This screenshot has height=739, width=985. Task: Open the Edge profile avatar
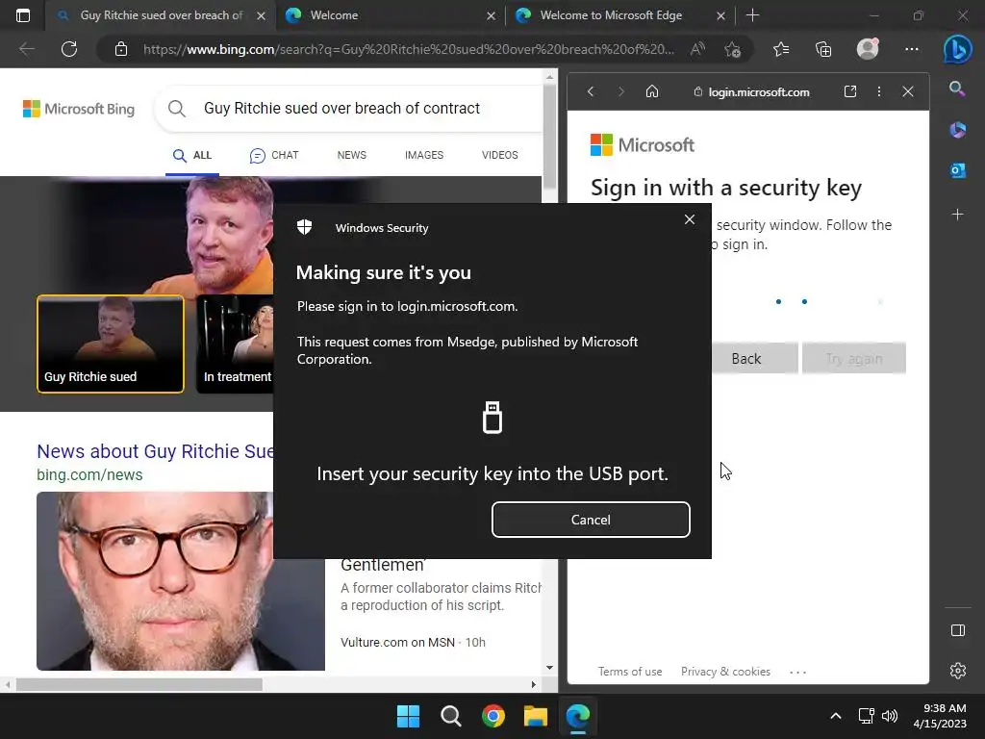click(868, 49)
